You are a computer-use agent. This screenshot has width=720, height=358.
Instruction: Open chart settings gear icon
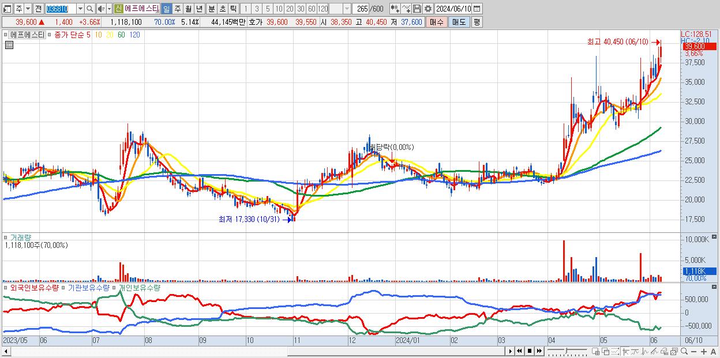427,9
